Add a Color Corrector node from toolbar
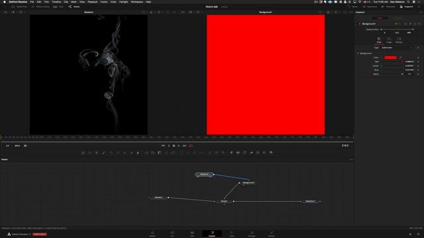This screenshot has height=238, width=424. 111,153
